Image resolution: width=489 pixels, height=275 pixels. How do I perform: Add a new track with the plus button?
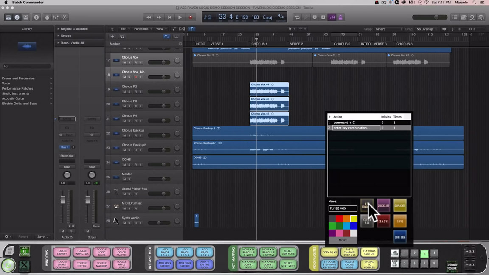pyautogui.click(x=112, y=36)
